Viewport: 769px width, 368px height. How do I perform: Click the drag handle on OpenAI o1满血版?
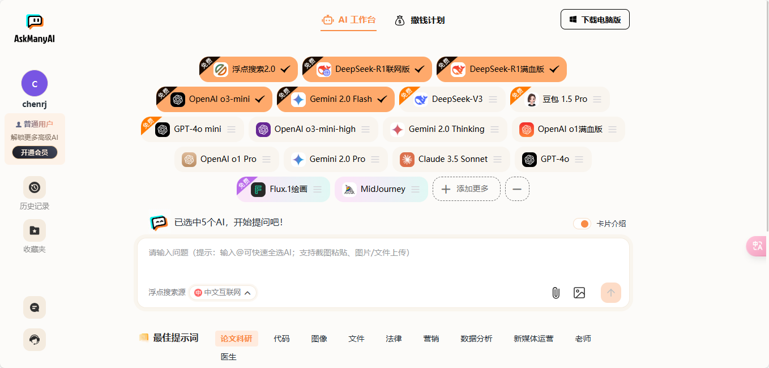(x=612, y=129)
